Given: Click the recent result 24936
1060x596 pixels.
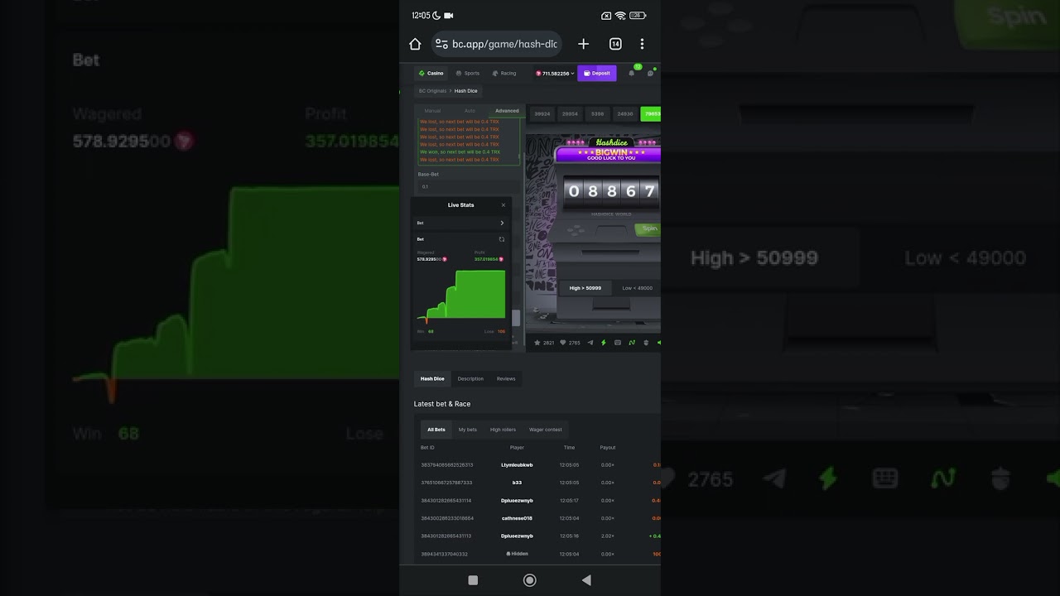Looking at the screenshot, I should [x=625, y=114].
